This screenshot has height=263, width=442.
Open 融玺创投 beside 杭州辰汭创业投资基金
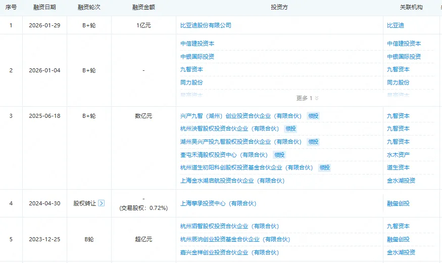click(398, 240)
